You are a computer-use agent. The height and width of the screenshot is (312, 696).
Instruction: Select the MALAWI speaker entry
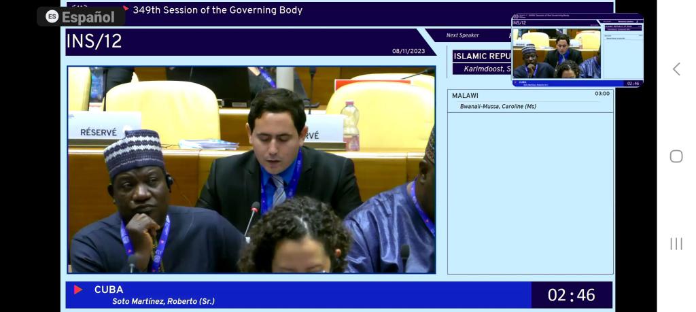(x=466, y=96)
